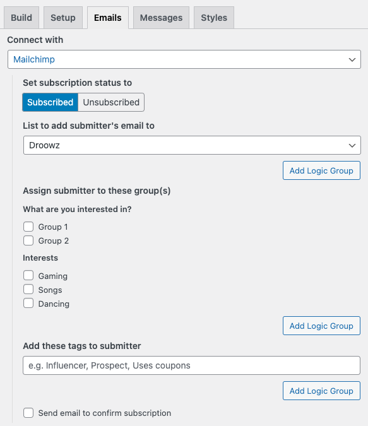
Task: Set subscription status to Unsubscribed
Action: pyautogui.click(x=111, y=102)
